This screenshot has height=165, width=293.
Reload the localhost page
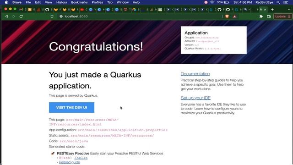coord(21,16)
